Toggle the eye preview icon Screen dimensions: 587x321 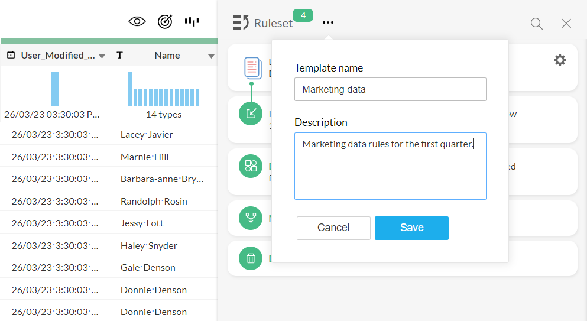click(x=137, y=22)
